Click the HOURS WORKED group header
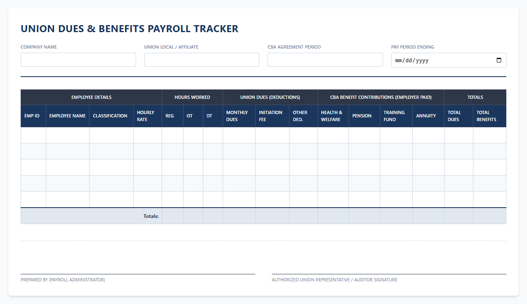 (193, 97)
